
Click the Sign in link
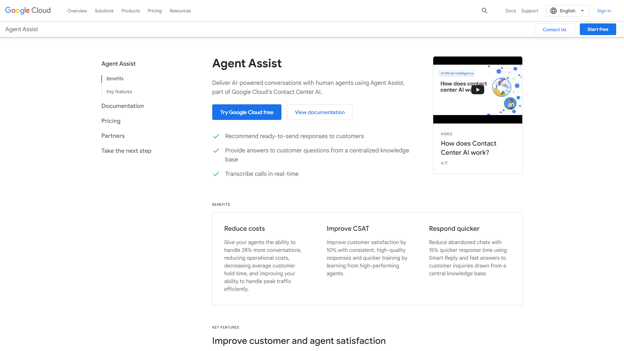coord(604,10)
